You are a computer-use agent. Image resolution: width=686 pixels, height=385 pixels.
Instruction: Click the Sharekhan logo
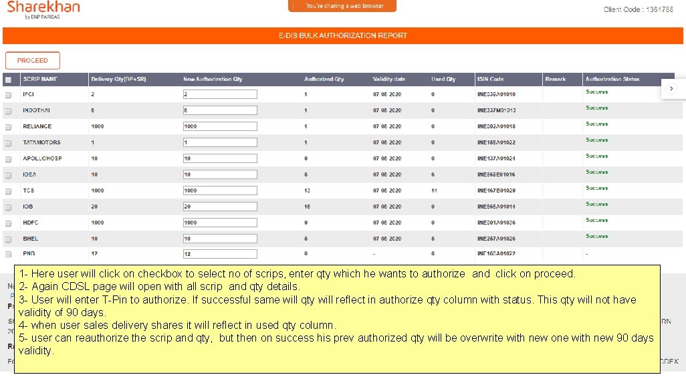tap(43, 10)
